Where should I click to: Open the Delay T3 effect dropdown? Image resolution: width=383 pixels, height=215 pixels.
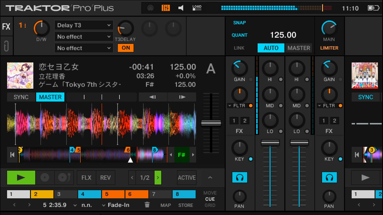tap(83, 25)
